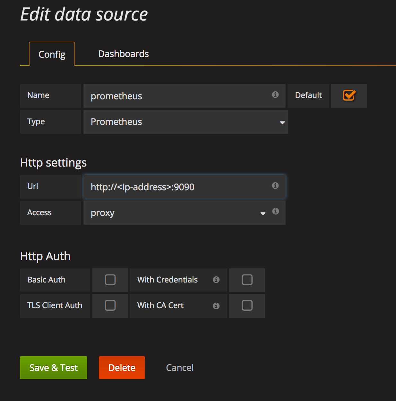The height and width of the screenshot is (401, 396).
Task: Open the info tooltip for With CA Cert
Action: [x=216, y=305]
